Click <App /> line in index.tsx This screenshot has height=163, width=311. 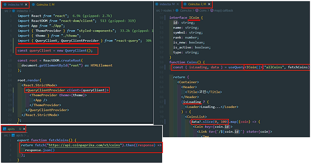pyautogui.click(x=40, y=100)
